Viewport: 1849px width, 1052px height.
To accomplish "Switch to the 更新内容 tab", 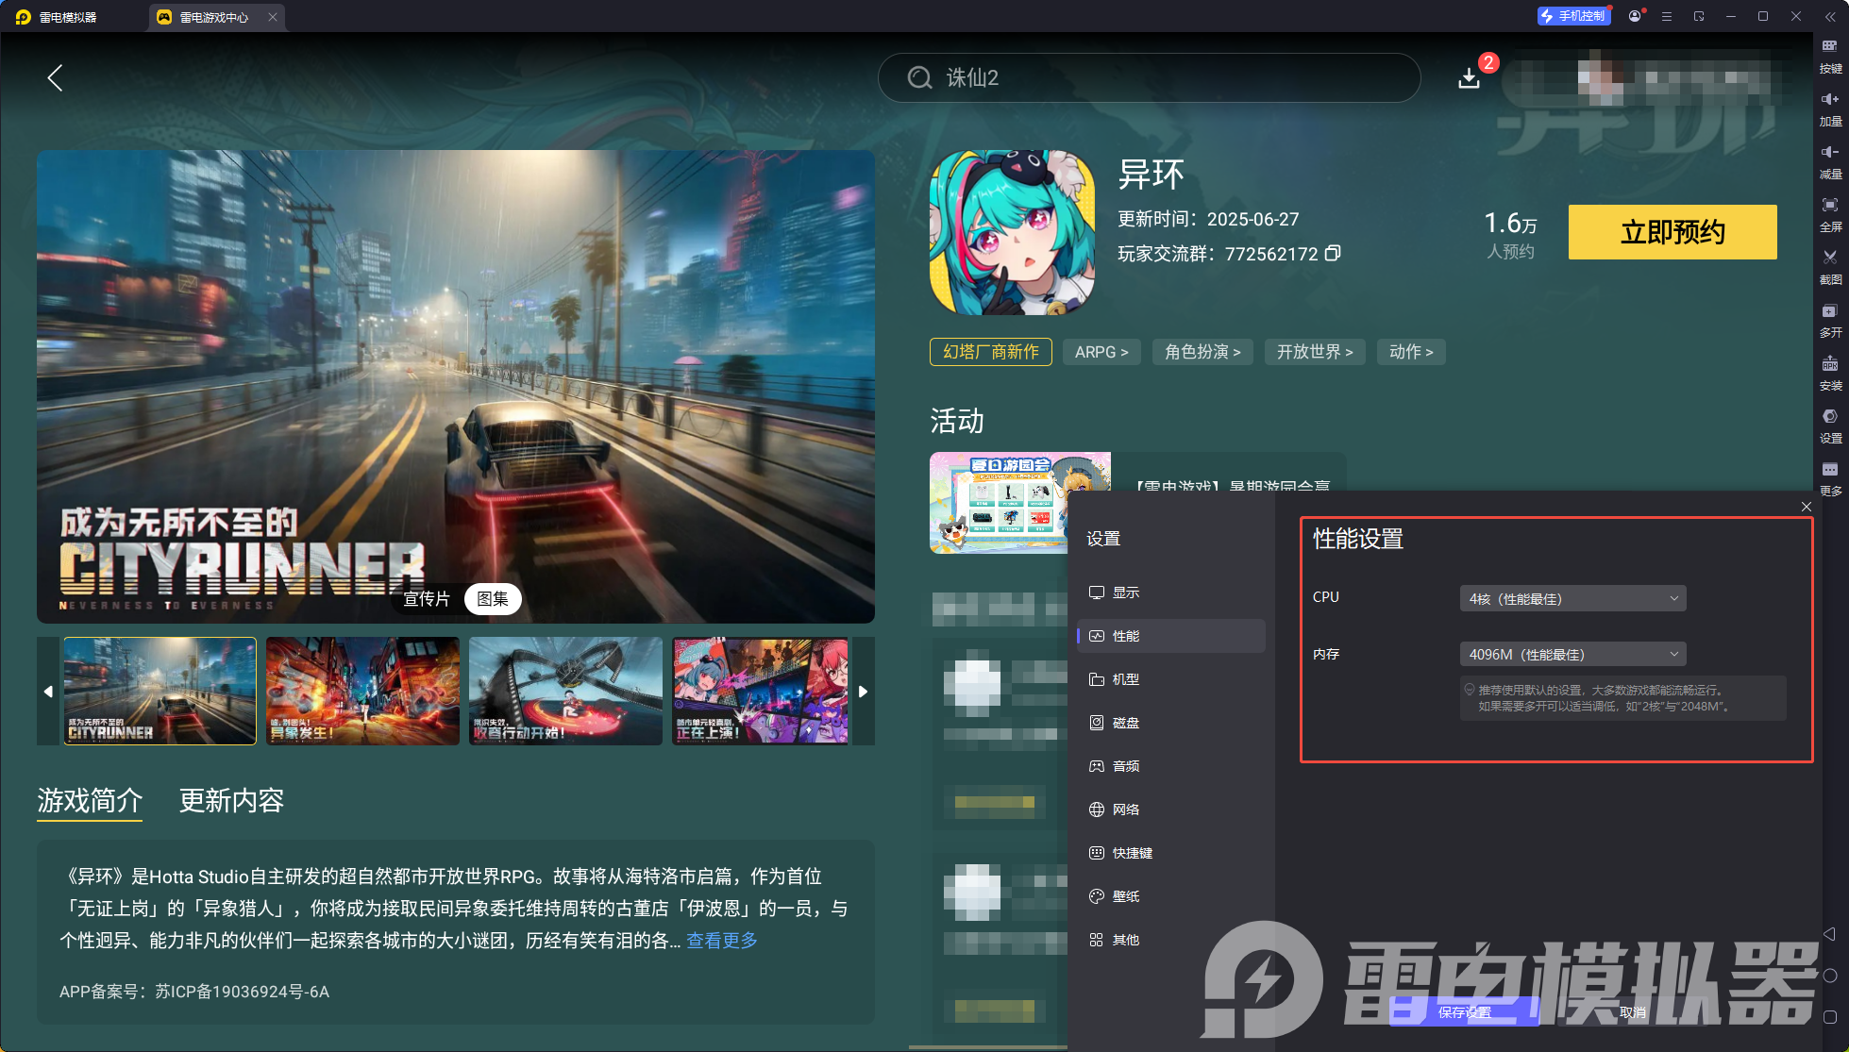I will tap(231, 801).
